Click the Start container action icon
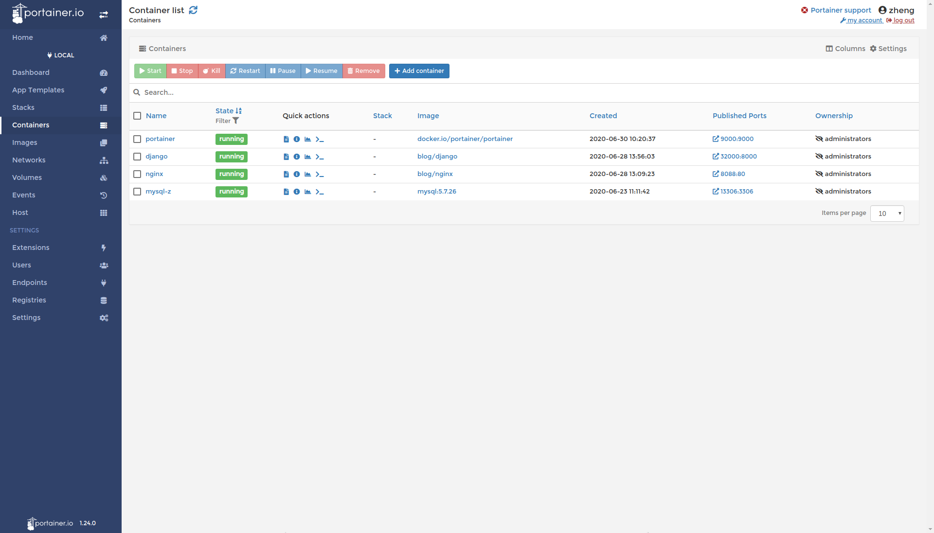934x533 pixels. [150, 71]
